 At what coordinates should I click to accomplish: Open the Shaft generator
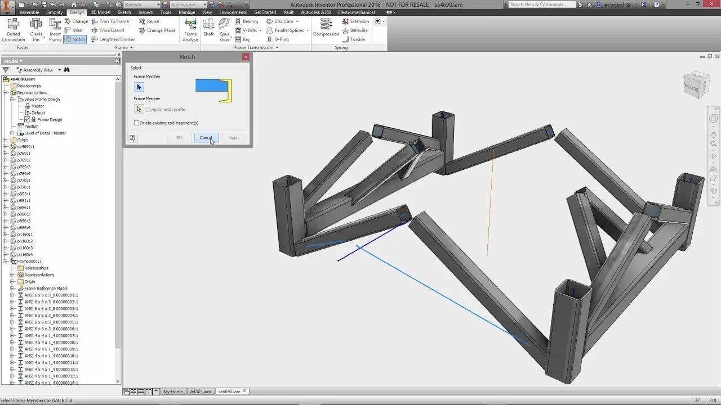(x=208, y=28)
